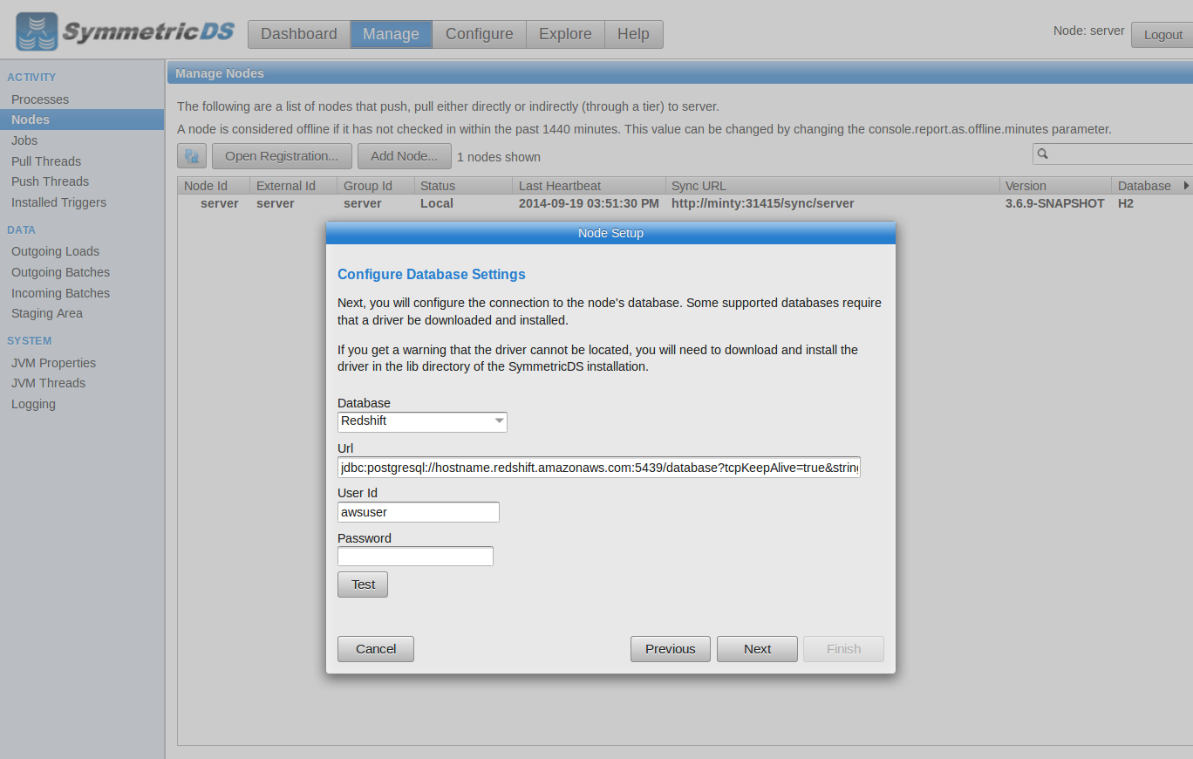Select Nodes in the sidebar
The width and height of the screenshot is (1193, 759).
click(x=82, y=120)
